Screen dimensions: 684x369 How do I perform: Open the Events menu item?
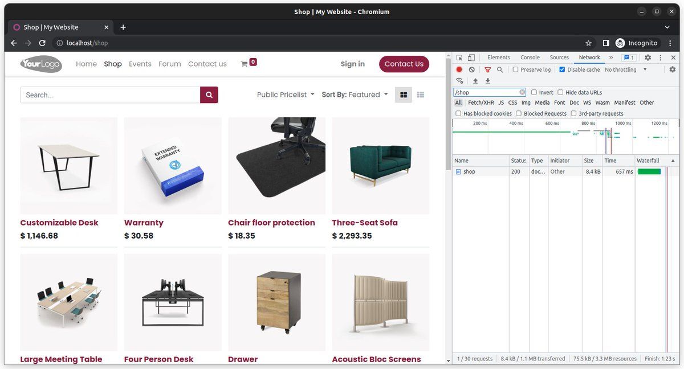[x=140, y=64]
